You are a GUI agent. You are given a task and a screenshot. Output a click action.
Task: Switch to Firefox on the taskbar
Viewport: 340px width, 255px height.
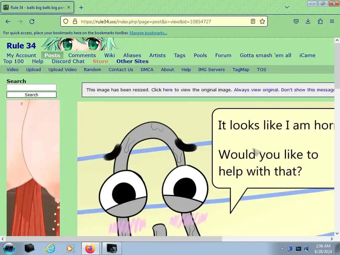pyautogui.click(x=90, y=248)
